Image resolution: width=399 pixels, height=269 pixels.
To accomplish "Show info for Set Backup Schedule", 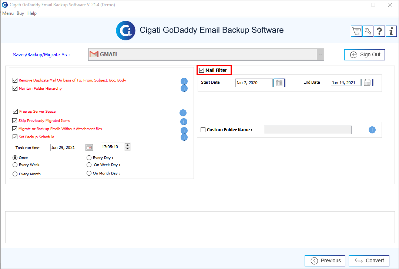I will click(x=184, y=137).
